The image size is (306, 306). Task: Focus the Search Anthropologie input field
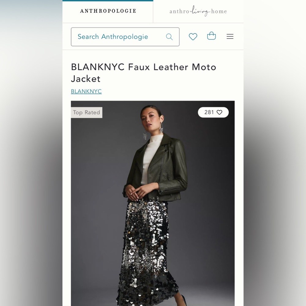[125, 37]
